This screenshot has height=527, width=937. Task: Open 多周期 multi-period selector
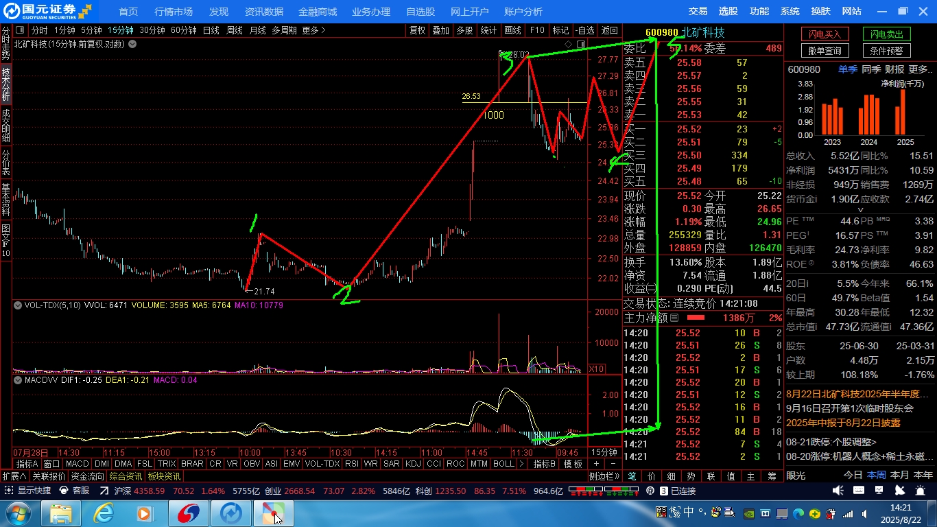285,30
